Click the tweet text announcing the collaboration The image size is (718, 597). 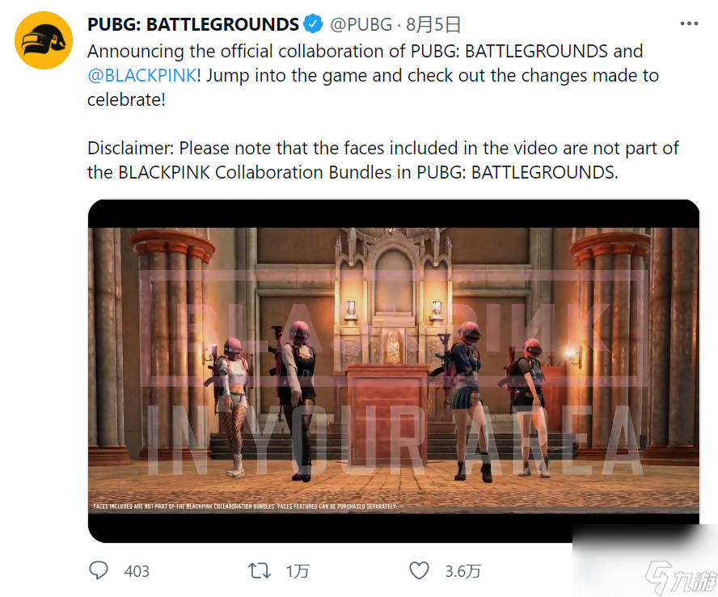373,75
